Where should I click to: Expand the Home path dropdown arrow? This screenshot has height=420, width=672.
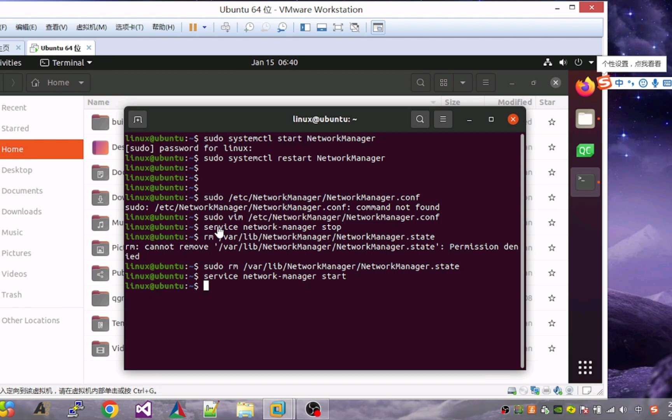click(81, 82)
